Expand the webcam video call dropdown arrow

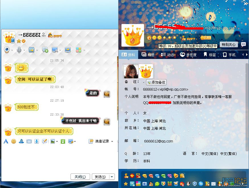pyautogui.click(x=12, y=50)
